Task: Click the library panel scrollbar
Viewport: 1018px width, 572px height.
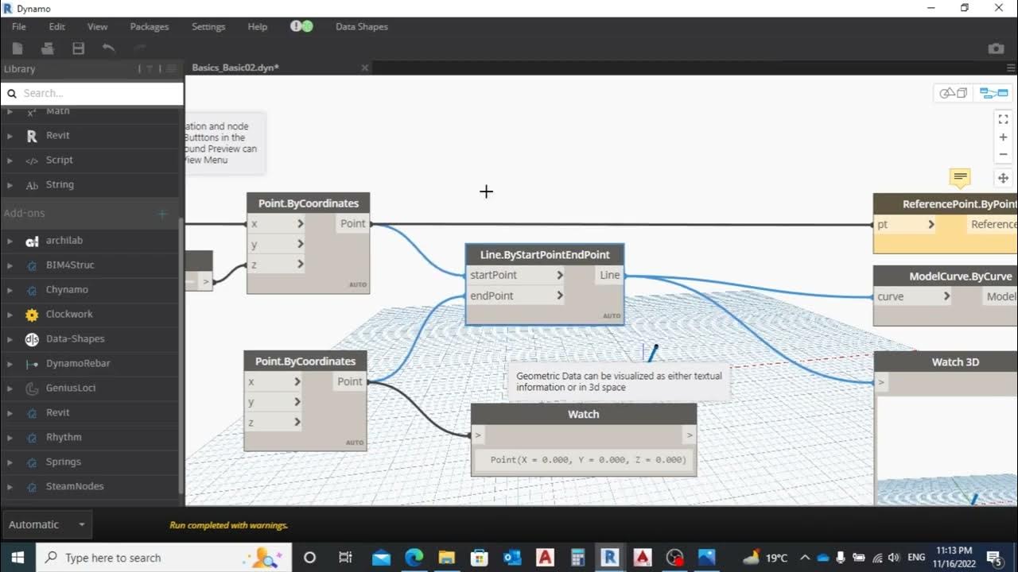Action: (x=181, y=356)
